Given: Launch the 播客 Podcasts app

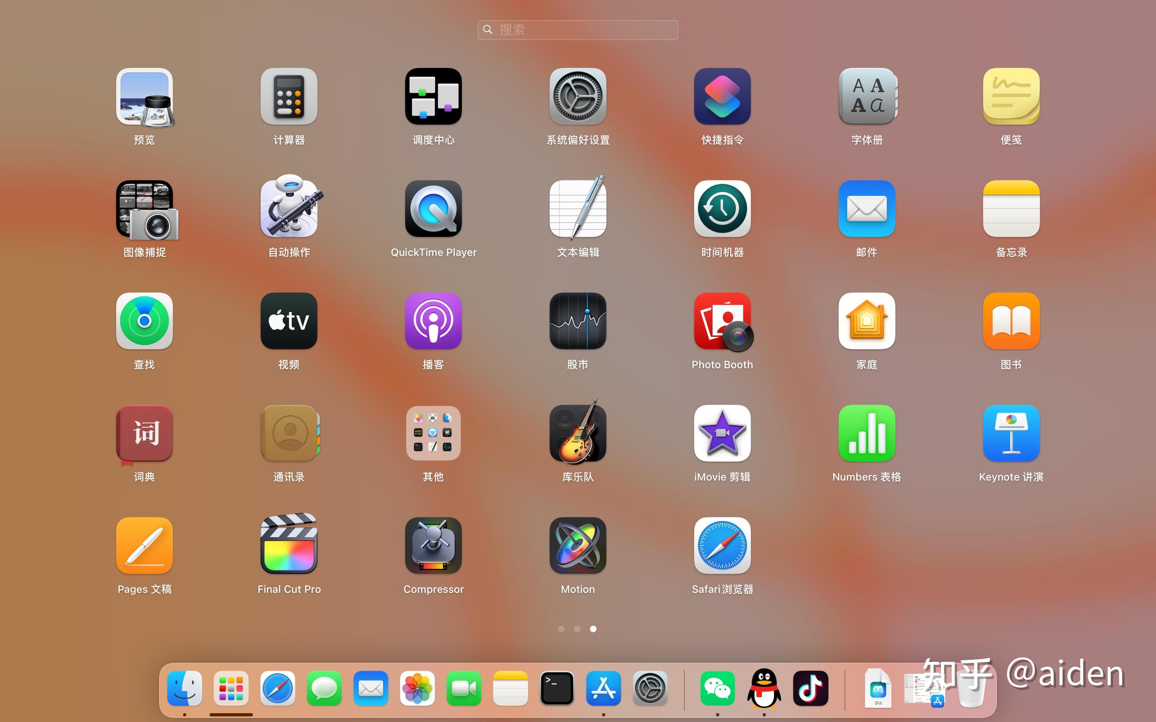Looking at the screenshot, I should tap(433, 321).
